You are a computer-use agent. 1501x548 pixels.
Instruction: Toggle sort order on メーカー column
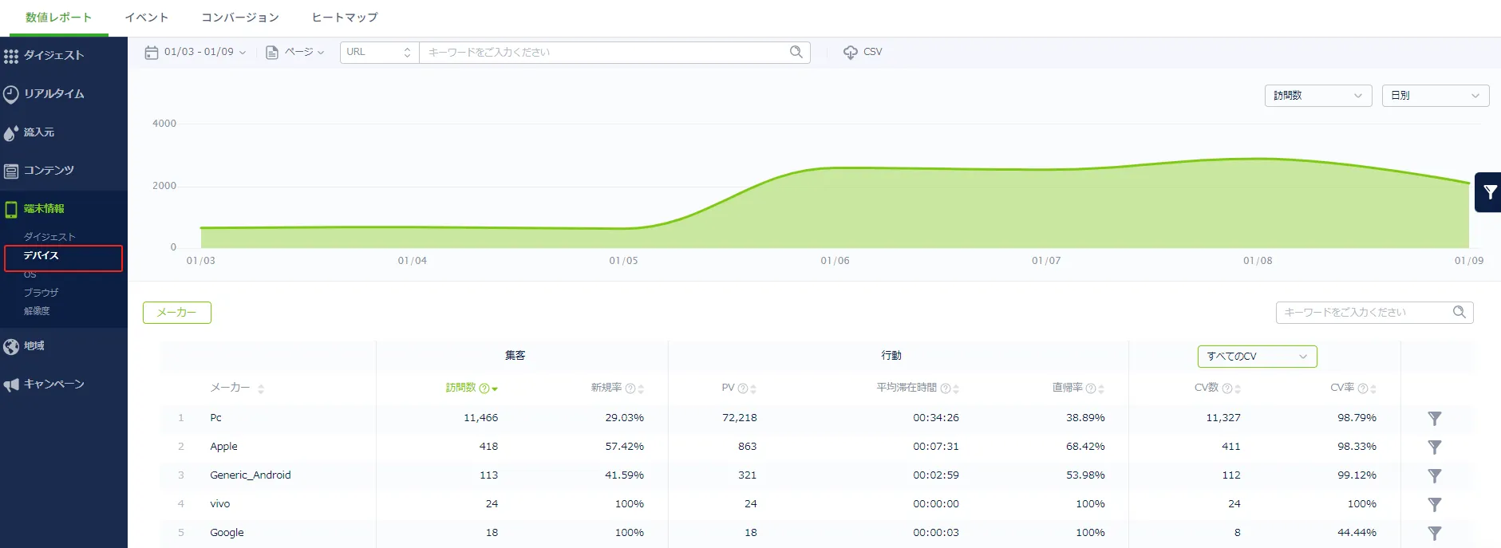261,388
